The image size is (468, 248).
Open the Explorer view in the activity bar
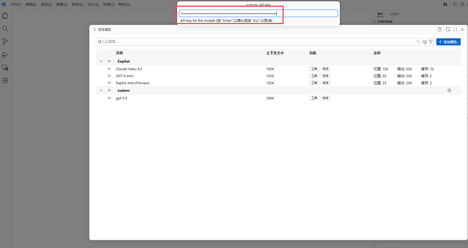(5, 16)
